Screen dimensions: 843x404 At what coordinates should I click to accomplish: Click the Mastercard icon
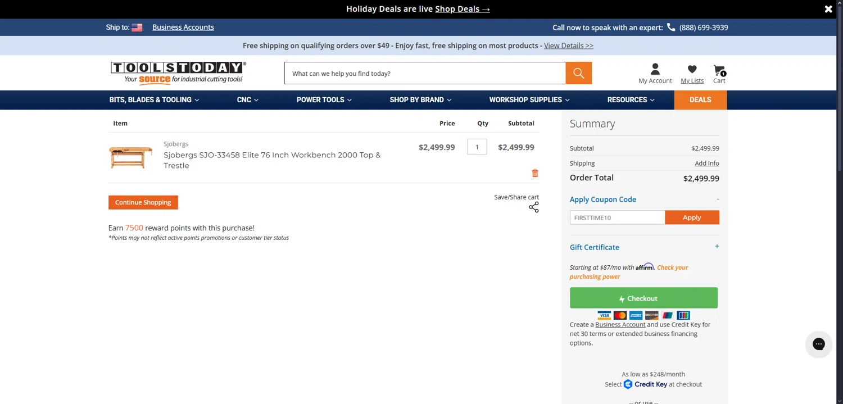[x=620, y=315]
